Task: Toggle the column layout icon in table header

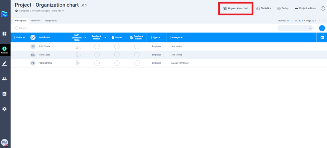Action: tap(322, 38)
